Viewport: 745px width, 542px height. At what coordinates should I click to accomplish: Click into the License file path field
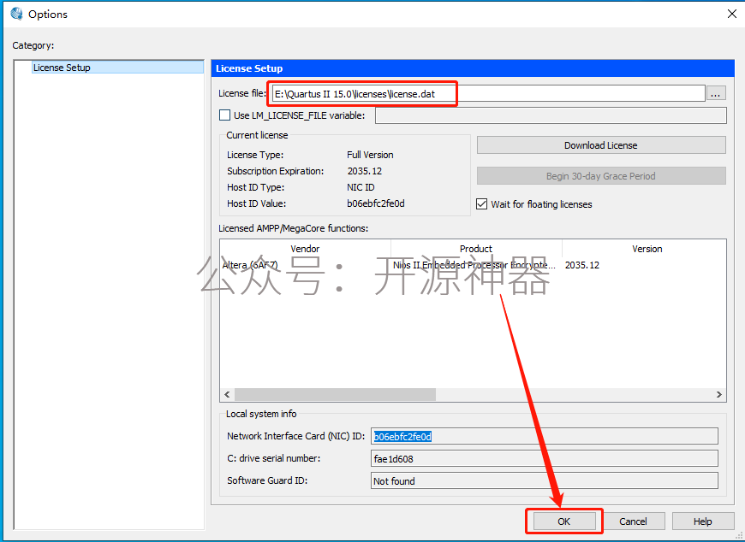click(x=488, y=93)
